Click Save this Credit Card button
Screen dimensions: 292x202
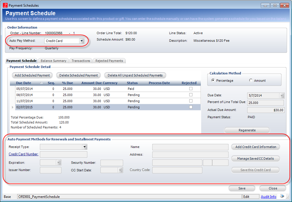[256, 170]
